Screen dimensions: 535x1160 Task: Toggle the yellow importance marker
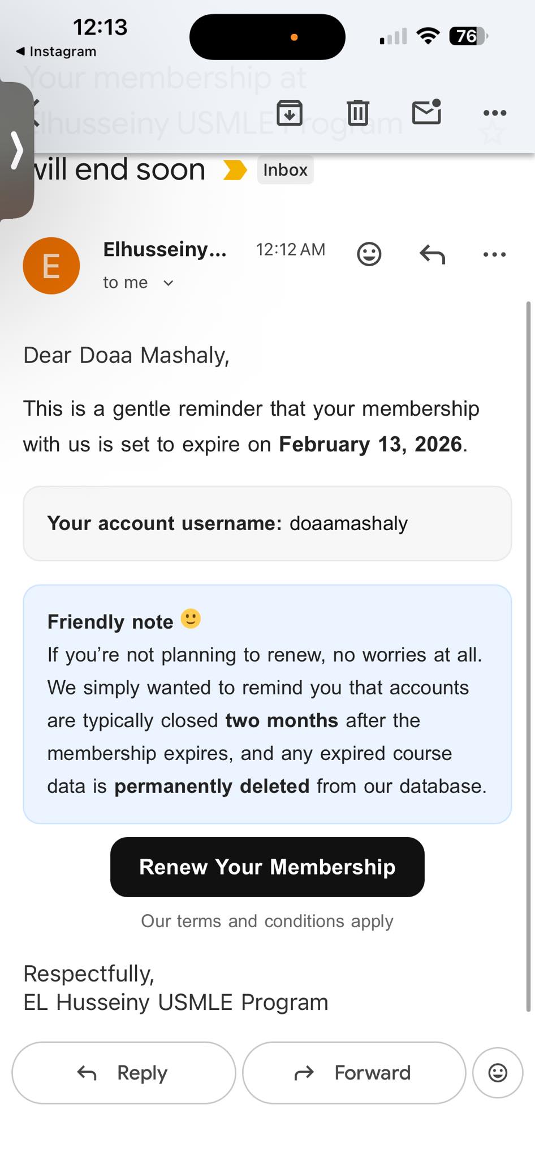[235, 170]
